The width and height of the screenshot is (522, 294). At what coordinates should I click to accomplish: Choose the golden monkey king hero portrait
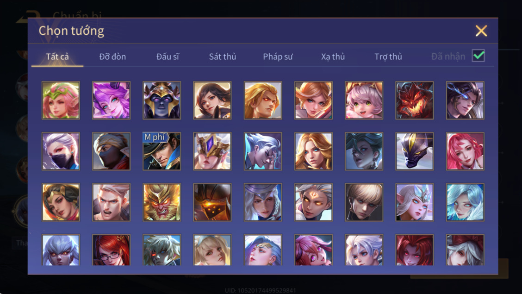pos(162,202)
